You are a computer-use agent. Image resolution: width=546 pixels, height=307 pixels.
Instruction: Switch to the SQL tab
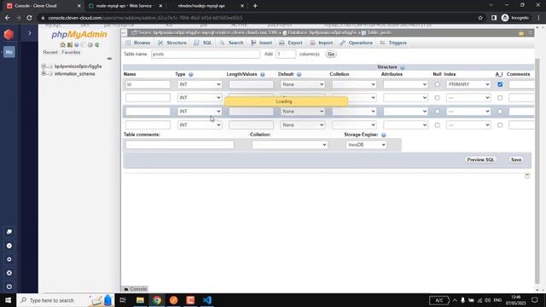[203, 43]
